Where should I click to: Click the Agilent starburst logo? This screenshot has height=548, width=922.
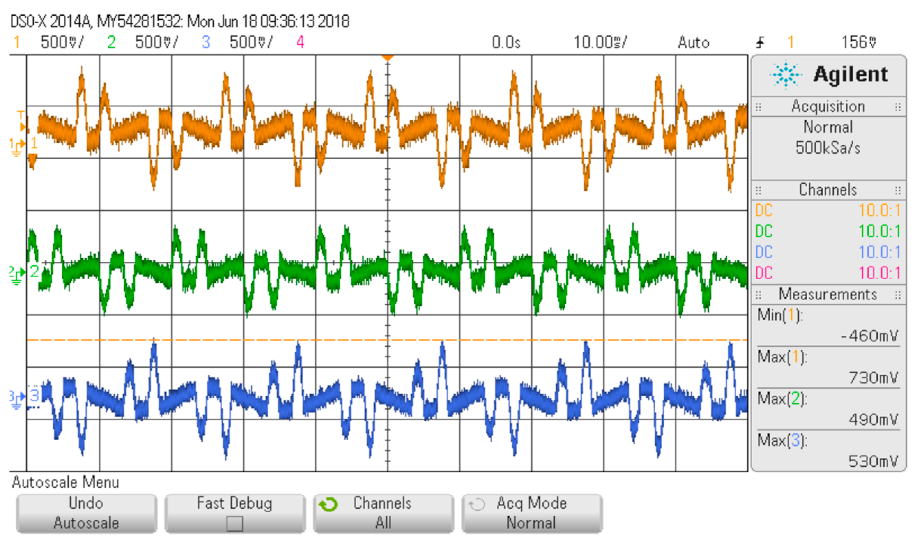coord(785,74)
